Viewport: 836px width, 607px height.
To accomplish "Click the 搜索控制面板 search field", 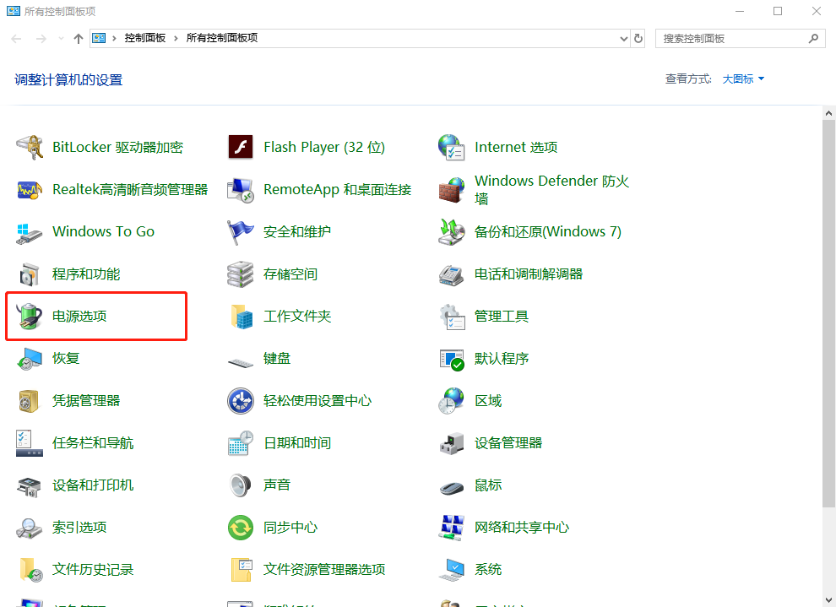I will (730, 38).
